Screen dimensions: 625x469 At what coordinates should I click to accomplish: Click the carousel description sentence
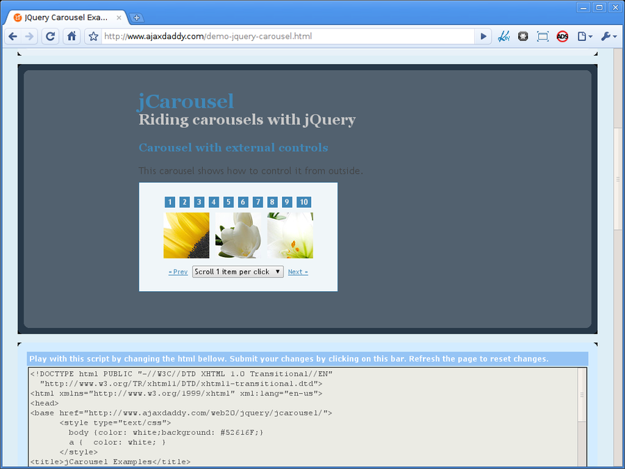pyautogui.click(x=251, y=171)
